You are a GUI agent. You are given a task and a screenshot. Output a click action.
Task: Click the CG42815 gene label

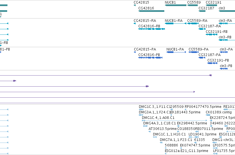pos(141,2)
